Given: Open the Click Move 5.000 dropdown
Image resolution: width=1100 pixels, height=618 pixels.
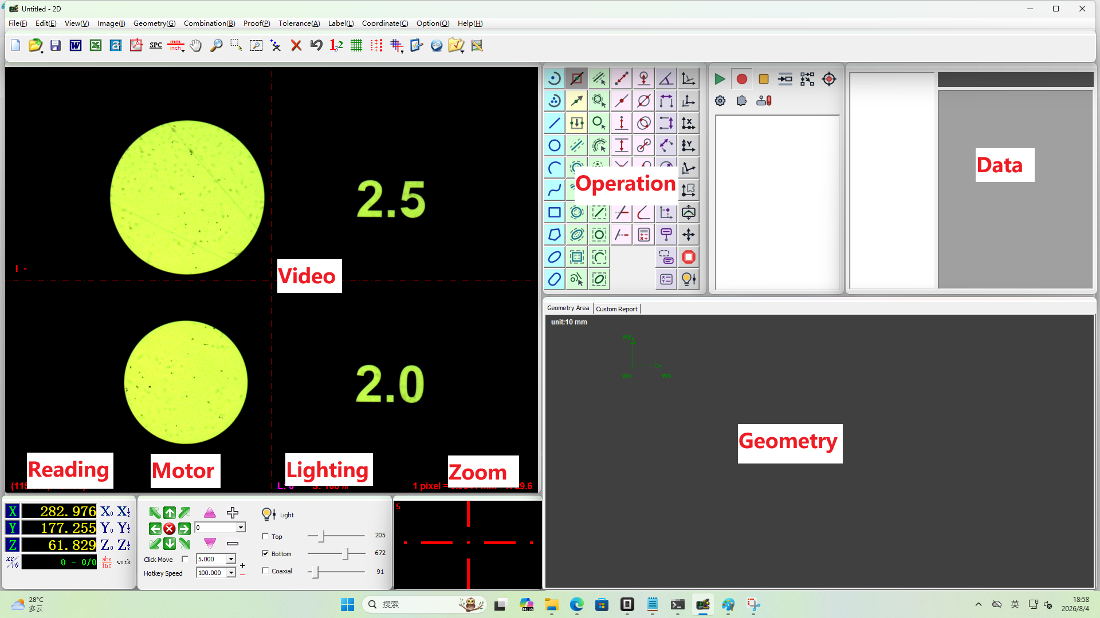Looking at the screenshot, I should (231, 559).
